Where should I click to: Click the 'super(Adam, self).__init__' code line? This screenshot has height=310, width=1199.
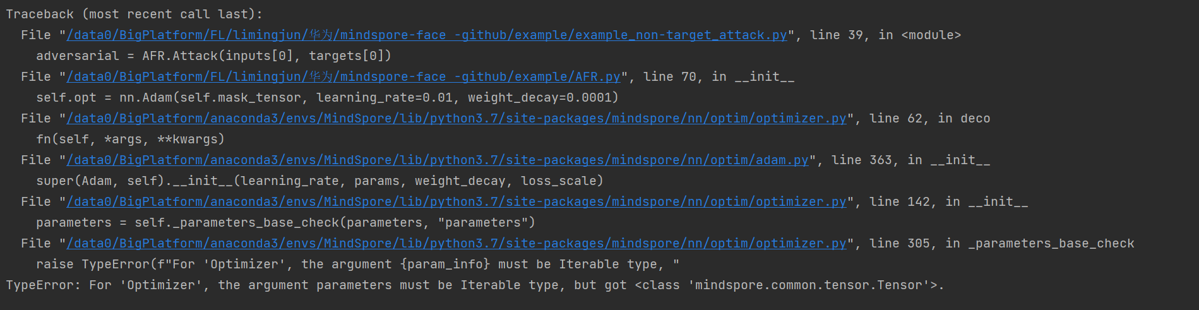click(319, 181)
